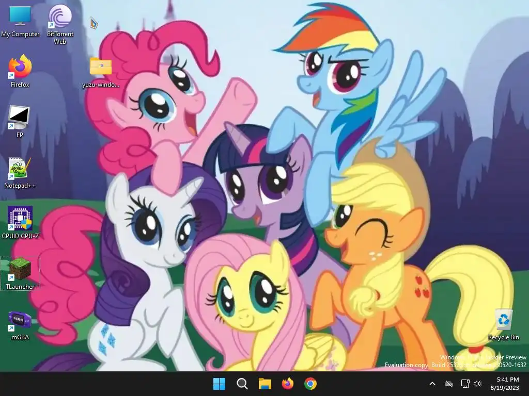529x396 pixels.
Task: Open File Explorer from the taskbar
Action: pyautogui.click(x=265, y=384)
